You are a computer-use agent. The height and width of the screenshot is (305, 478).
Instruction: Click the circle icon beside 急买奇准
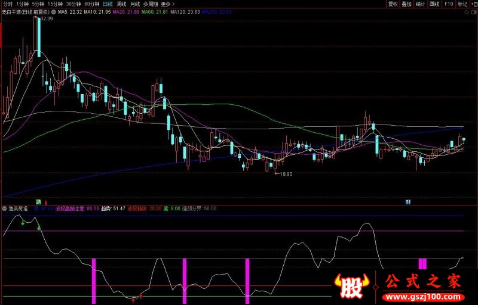[x=4, y=208]
